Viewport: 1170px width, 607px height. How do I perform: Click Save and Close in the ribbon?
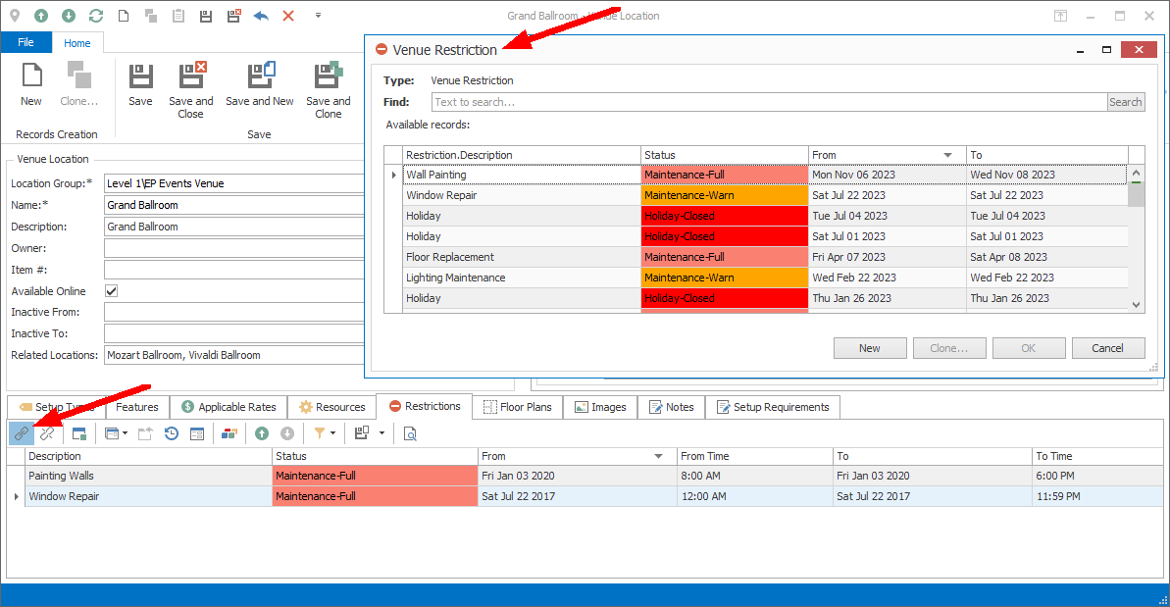point(190,90)
